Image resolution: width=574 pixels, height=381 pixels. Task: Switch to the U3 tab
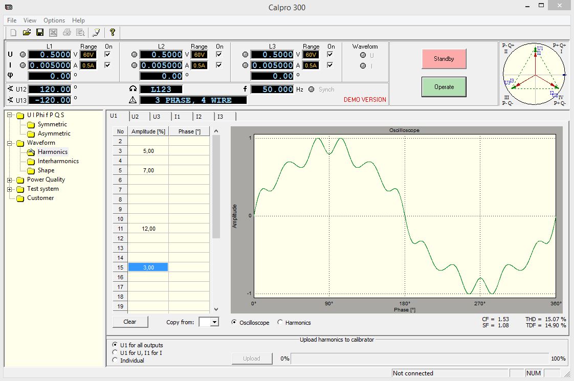pyautogui.click(x=160, y=117)
